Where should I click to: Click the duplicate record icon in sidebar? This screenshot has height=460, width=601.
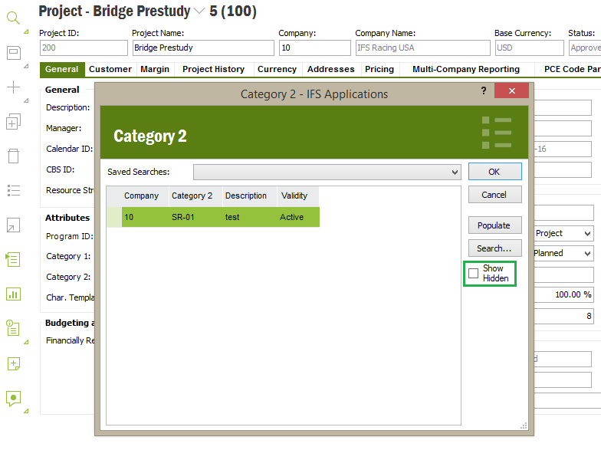pos(14,121)
